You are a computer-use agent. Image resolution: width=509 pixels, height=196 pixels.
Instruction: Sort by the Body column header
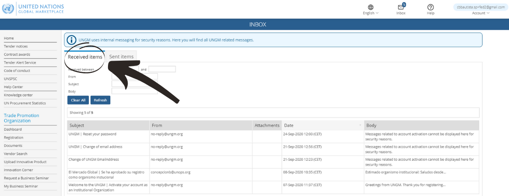pos(422,125)
